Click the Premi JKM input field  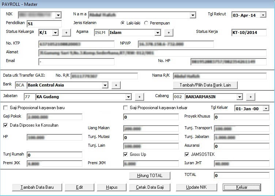(x=151, y=164)
